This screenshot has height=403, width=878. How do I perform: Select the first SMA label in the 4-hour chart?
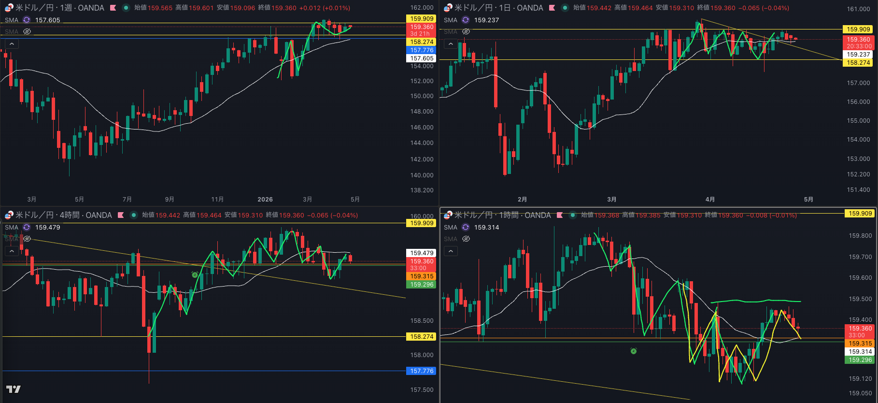(x=12, y=227)
